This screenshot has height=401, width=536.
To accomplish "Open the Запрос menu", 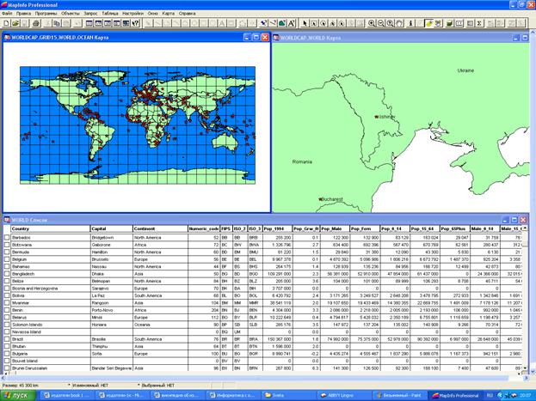I will (x=90, y=14).
